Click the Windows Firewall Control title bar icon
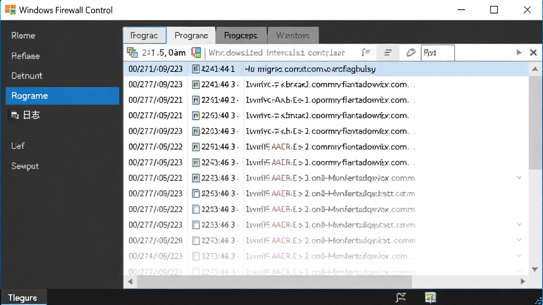The height and width of the screenshot is (305, 543). click(x=11, y=10)
